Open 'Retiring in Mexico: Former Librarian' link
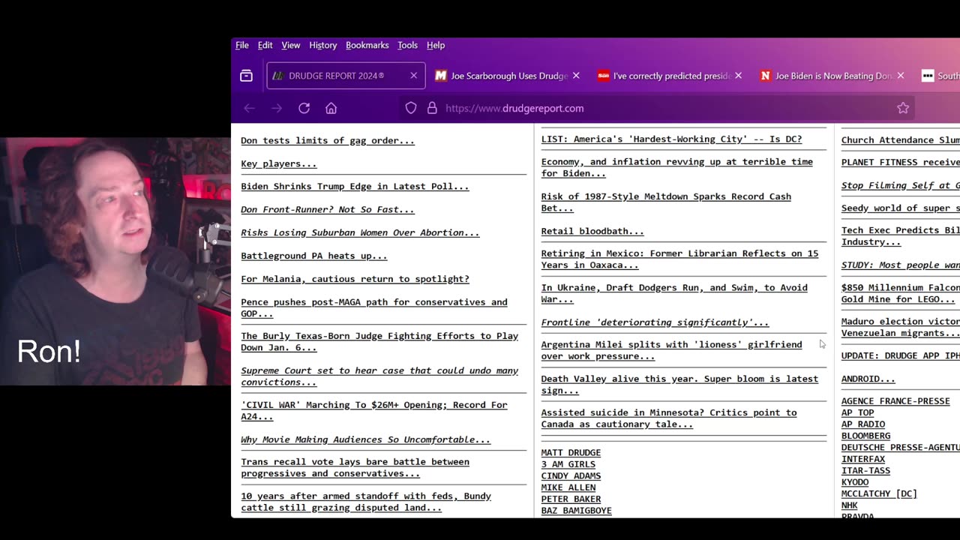This screenshot has height=540, width=960. pos(680,259)
